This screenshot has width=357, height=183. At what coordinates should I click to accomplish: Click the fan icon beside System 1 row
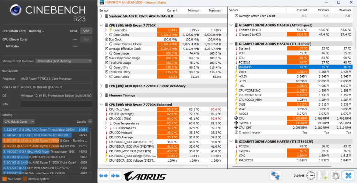coord(236,123)
